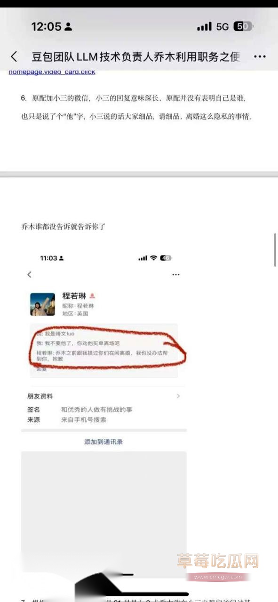Tap the back arrow in the article header
The image size is (278, 602).
click(14, 57)
